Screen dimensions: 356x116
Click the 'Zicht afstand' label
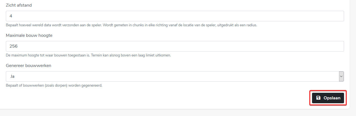(x=19, y=5)
